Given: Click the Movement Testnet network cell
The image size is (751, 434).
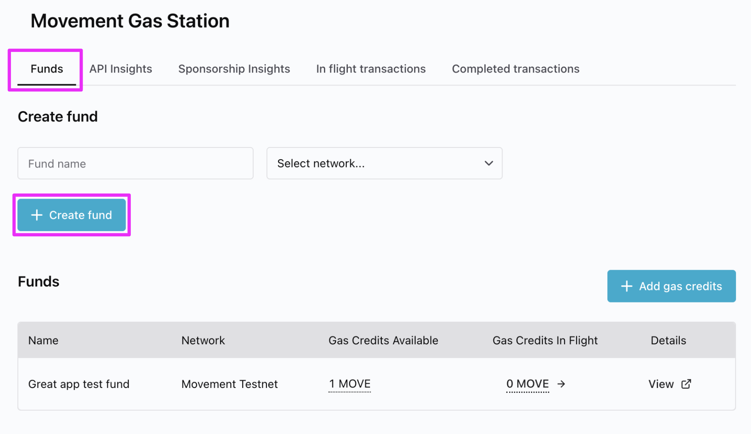Looking at the screenshot, I should (229, 384).
